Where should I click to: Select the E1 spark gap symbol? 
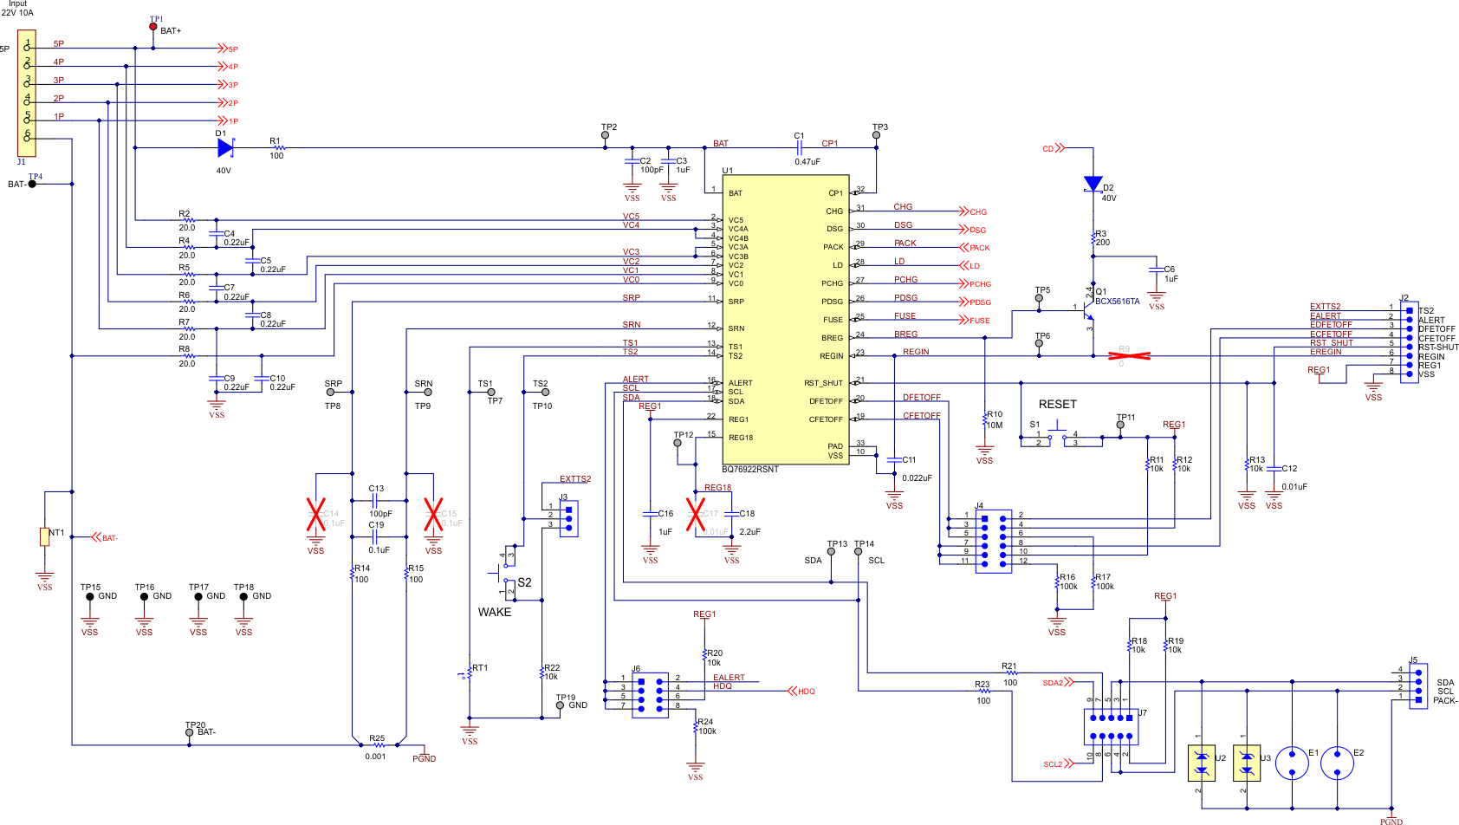(x=1292, y=763)
